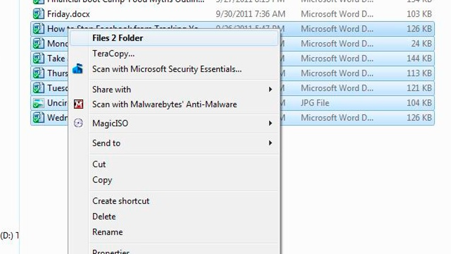Click the 121 KB size cell
This screenshot has width=451, height=254.
pyautogui.click(x=419, y=88)
